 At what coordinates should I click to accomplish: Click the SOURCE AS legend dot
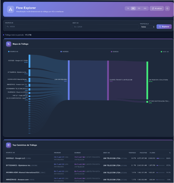pos(9,52)
